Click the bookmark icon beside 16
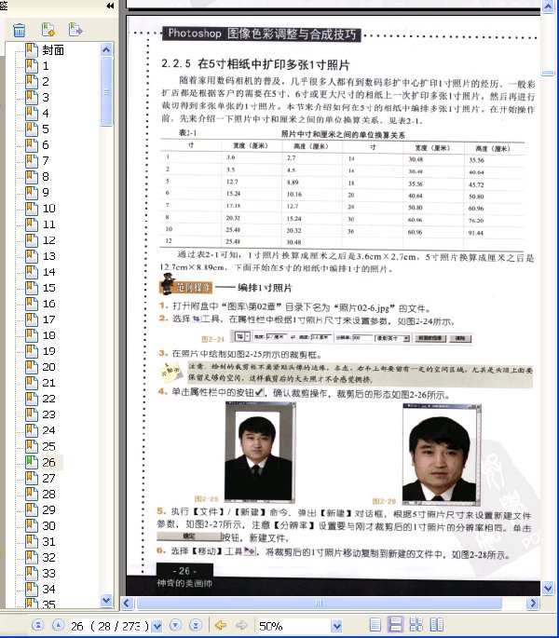 click(x=32, y=304)
